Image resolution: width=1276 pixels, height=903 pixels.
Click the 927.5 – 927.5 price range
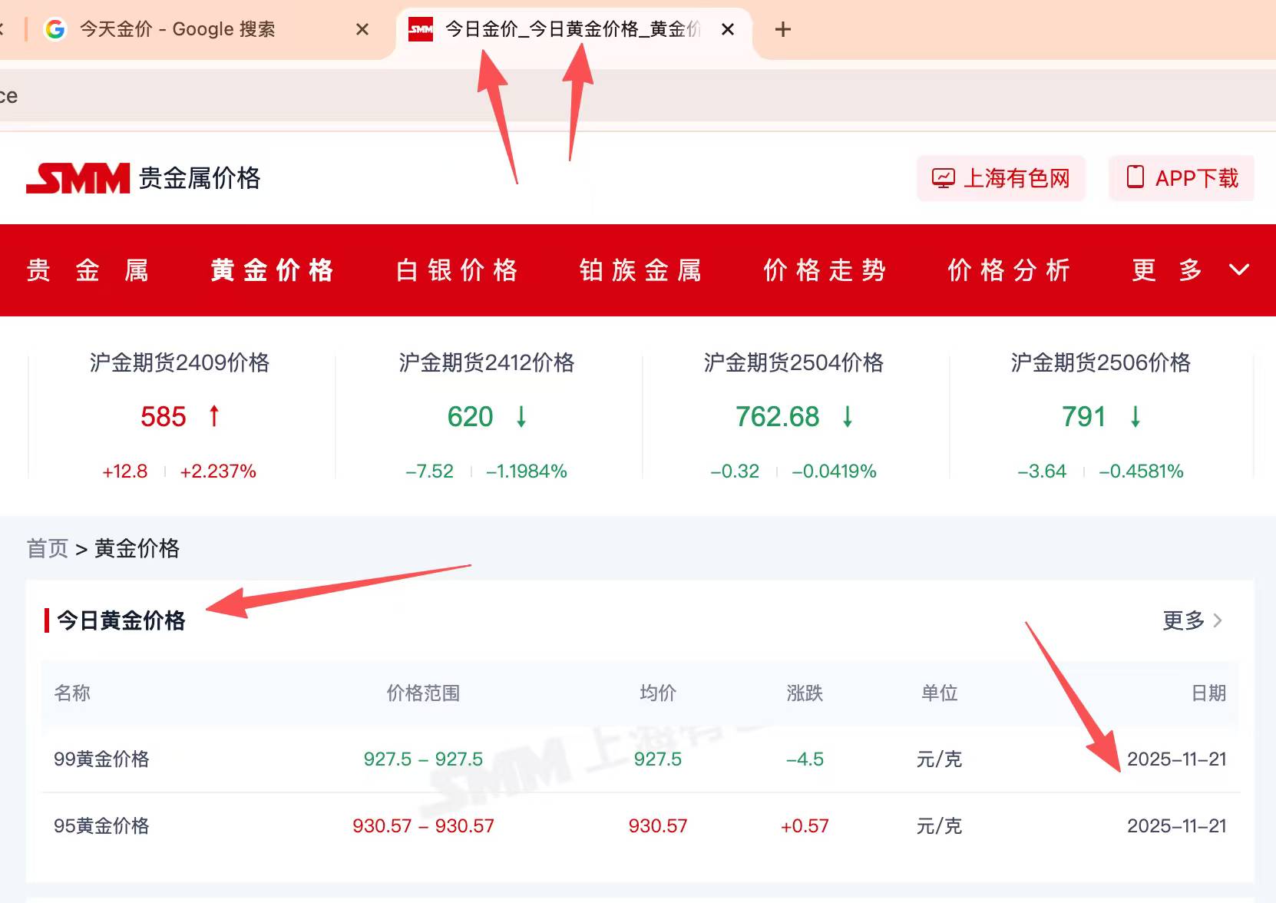click(x=423, y=759)
